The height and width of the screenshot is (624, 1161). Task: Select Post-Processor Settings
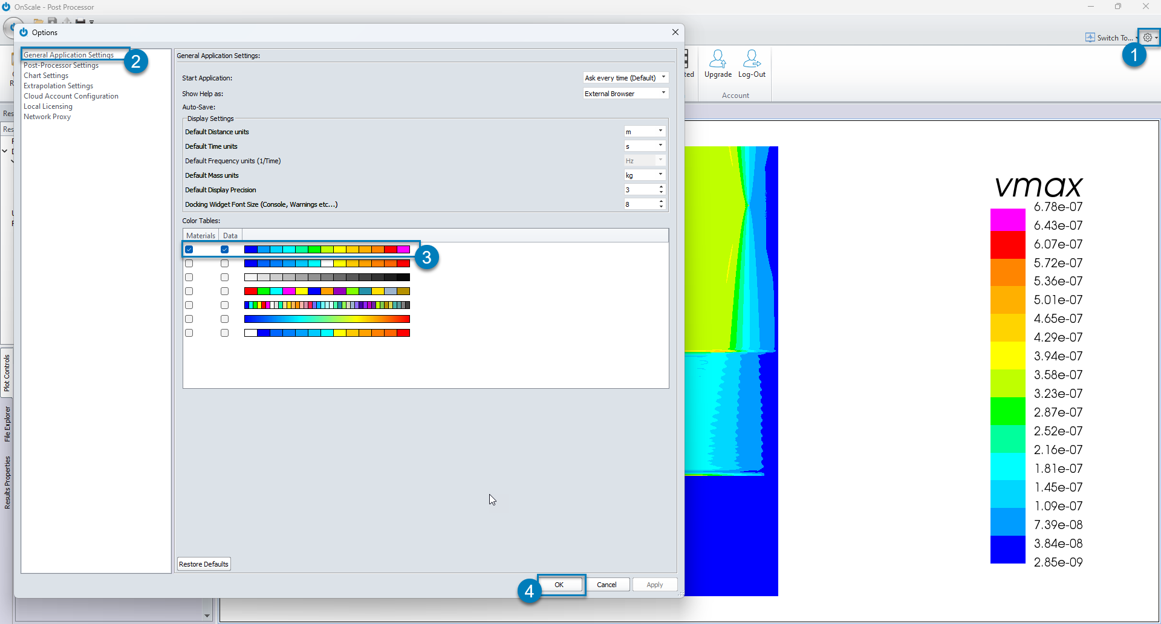click(x=61, y=65)
